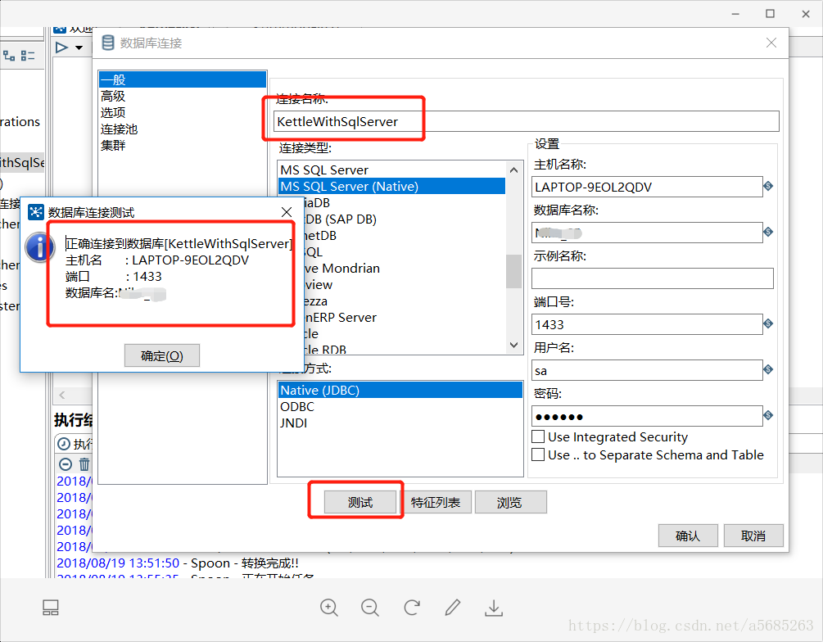Screen dimensions: 823x642
Task: Click the 示例名称 instance name field
Action: pos(653,278)
